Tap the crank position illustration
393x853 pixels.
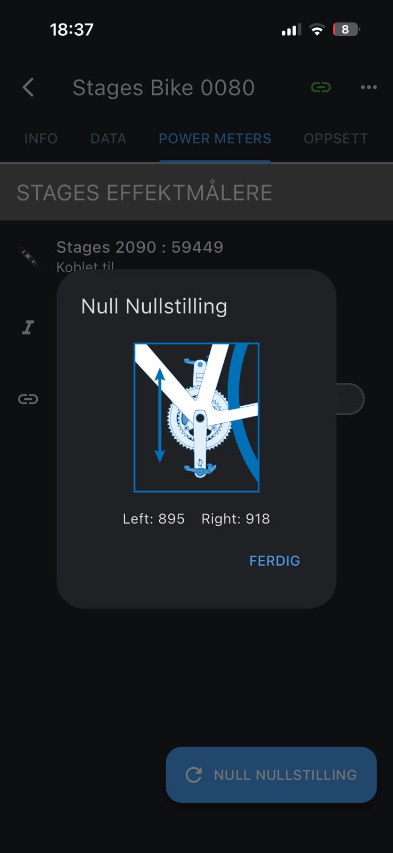(x=196, y=417)
